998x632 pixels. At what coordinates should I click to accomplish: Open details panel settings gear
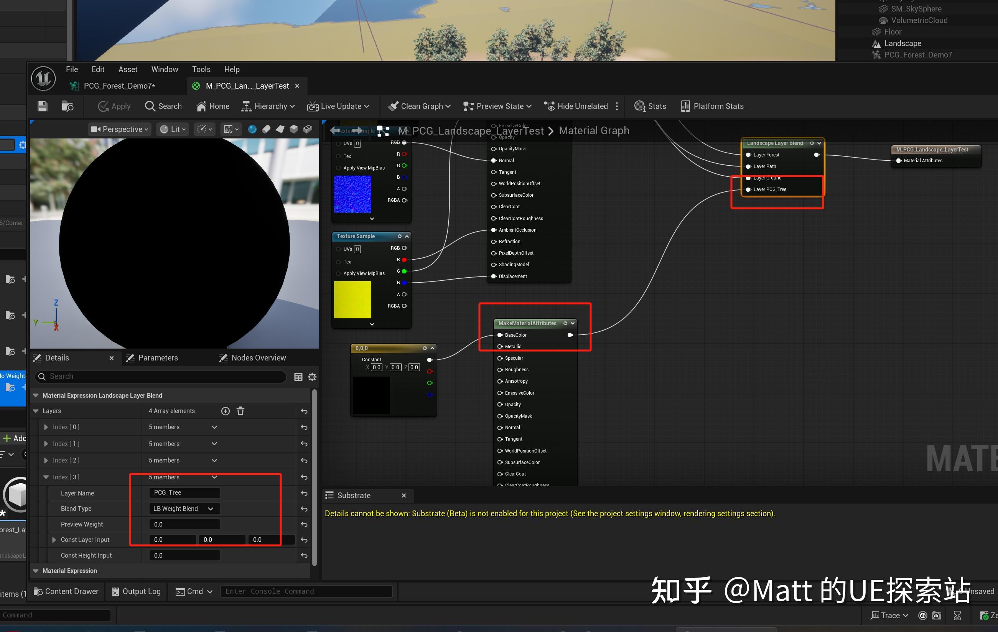point(312,377)
